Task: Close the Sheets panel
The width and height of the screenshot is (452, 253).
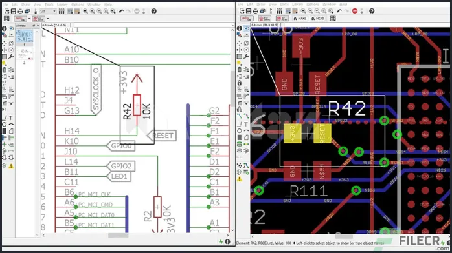Action: (x=38, y=26)
